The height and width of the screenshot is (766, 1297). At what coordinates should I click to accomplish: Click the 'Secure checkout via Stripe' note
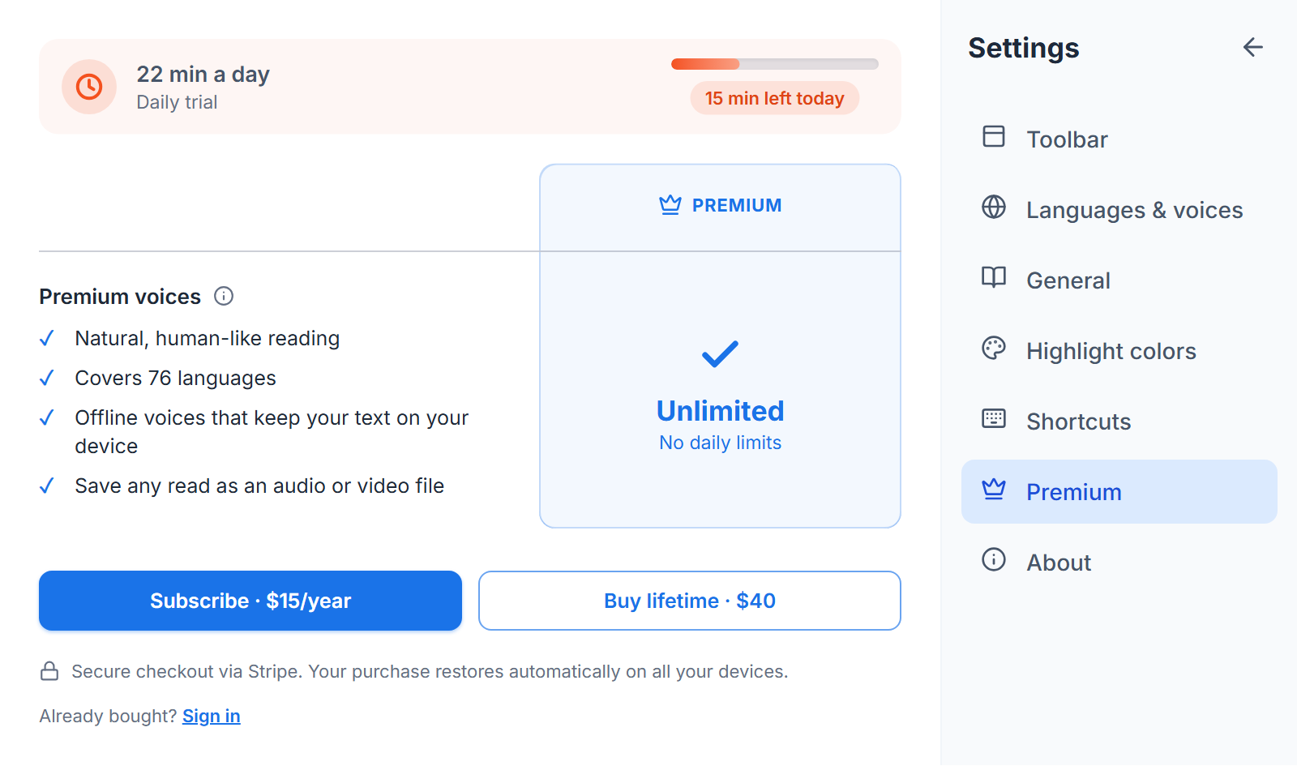pyautogui.click(x=430, y=671)
